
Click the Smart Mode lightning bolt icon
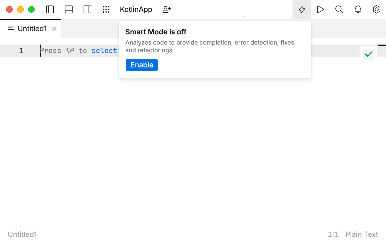click(302, 9)
